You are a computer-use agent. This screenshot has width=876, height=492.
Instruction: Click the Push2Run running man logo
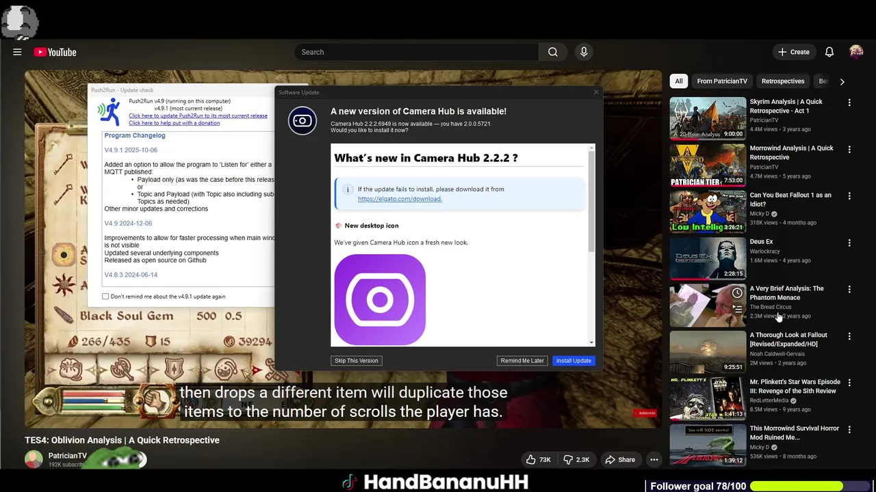click(109, 112)
